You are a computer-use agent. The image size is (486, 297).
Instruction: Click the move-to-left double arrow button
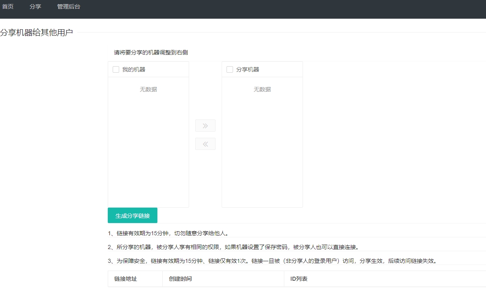coord(205,144)
